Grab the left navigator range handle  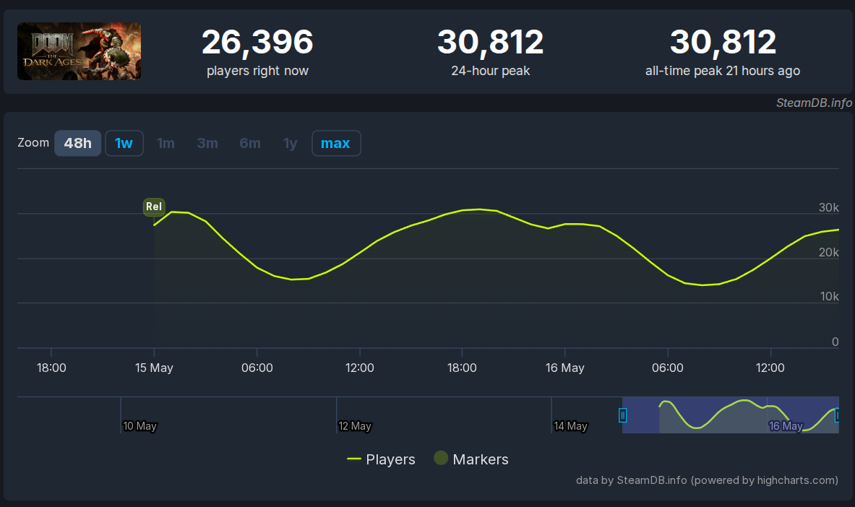point(623,415)
